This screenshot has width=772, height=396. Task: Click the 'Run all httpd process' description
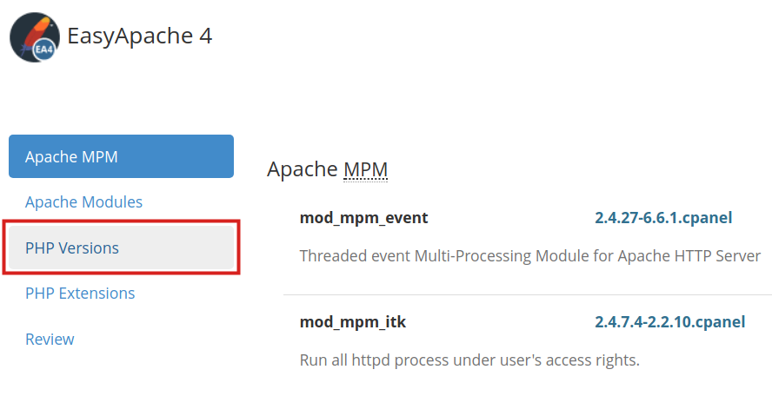[469, 360]
